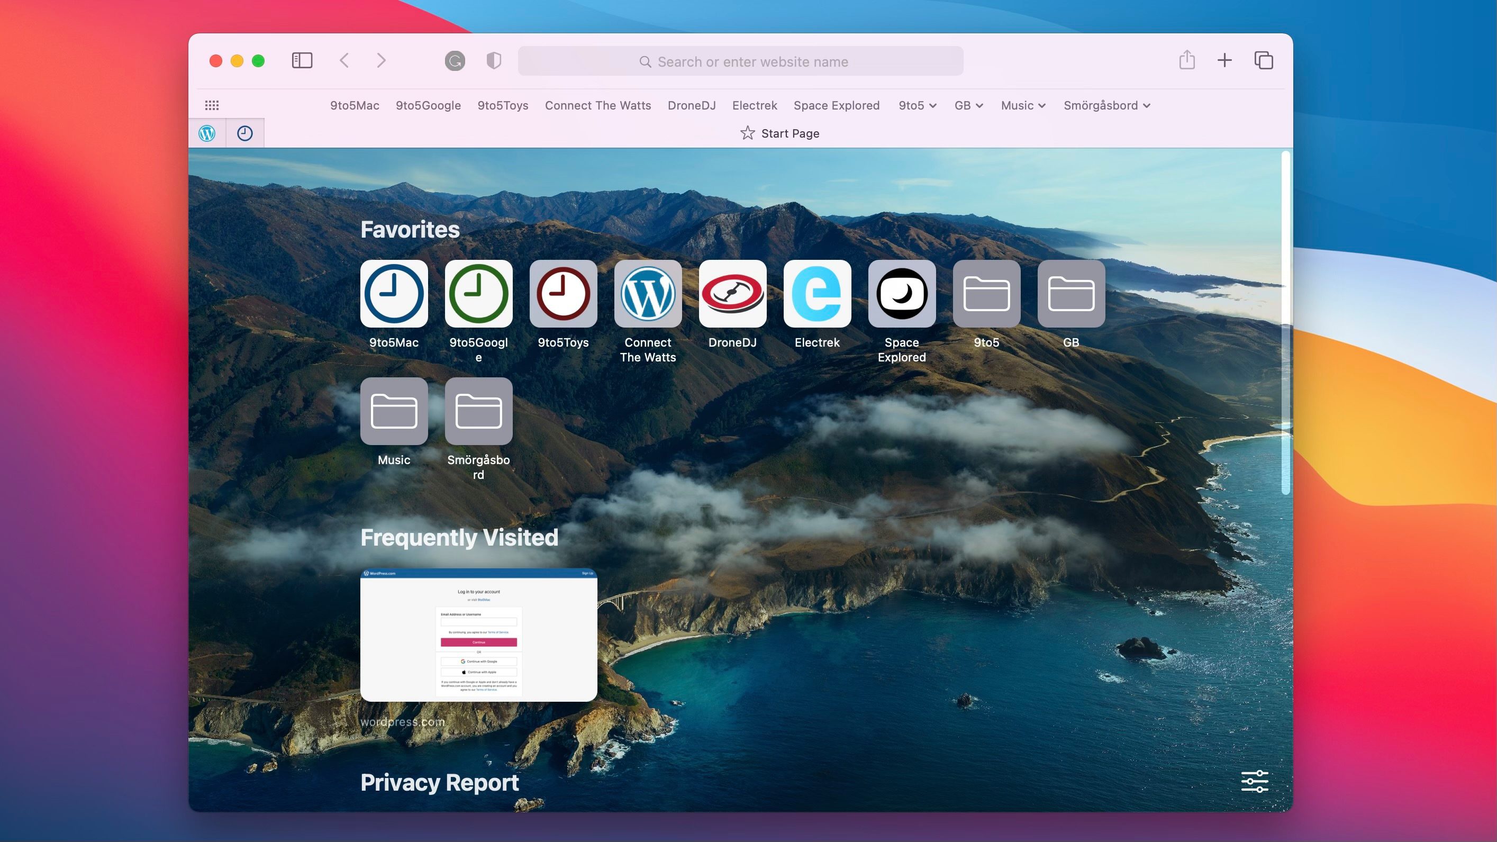
Task: Open the Electrek favorite tile
Action: (816, 293)
